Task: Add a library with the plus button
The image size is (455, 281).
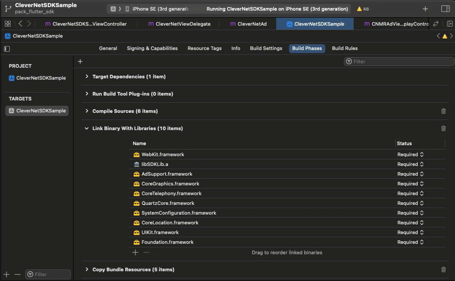Action: (135, 253)
